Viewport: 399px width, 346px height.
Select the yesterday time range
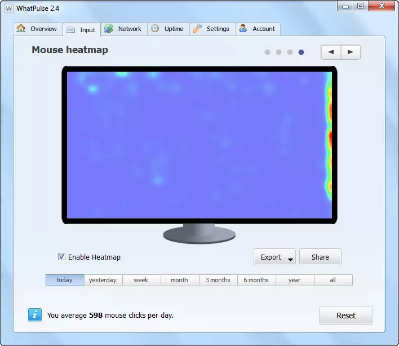point(103,281)
